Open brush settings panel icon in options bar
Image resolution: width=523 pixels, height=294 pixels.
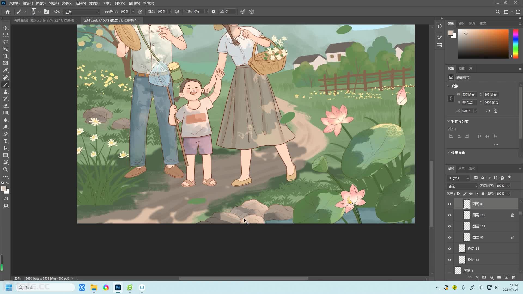coord(47,12)
